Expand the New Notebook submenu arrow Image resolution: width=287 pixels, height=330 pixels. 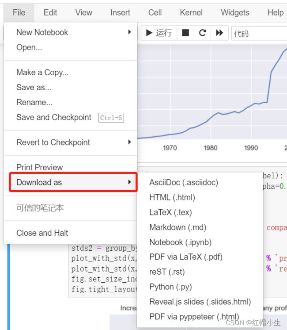[x=130, y=32]
